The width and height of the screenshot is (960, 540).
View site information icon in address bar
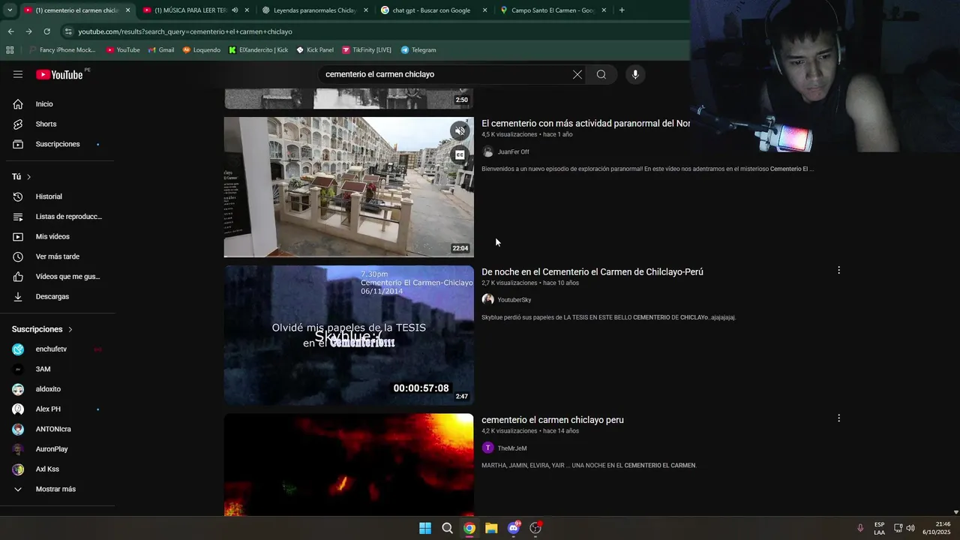[x=68, y=31]
